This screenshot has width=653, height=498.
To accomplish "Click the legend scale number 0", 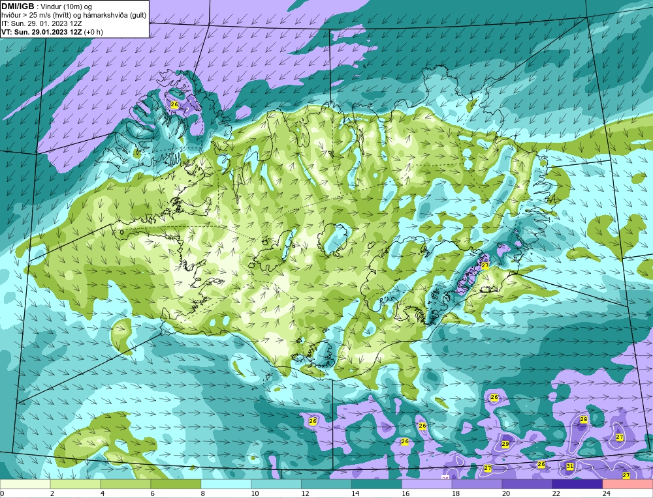I will click(x=2, y=493).
